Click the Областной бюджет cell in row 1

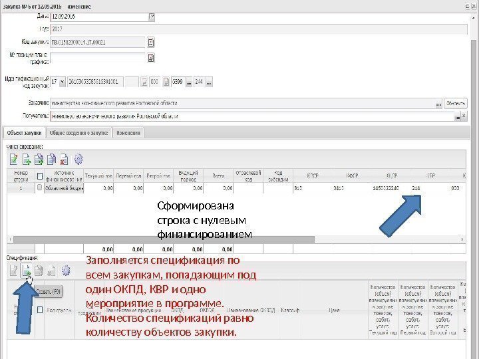tap(64, 188)
